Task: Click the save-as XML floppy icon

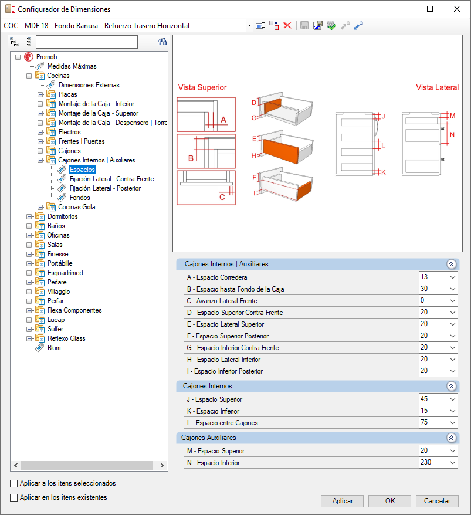Action: 317,25
